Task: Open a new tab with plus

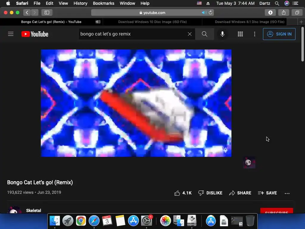Action: (301, 22)
